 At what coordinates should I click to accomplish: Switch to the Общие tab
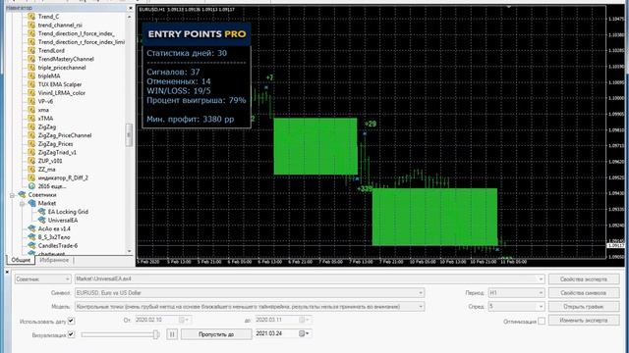[x=21, y=260]
